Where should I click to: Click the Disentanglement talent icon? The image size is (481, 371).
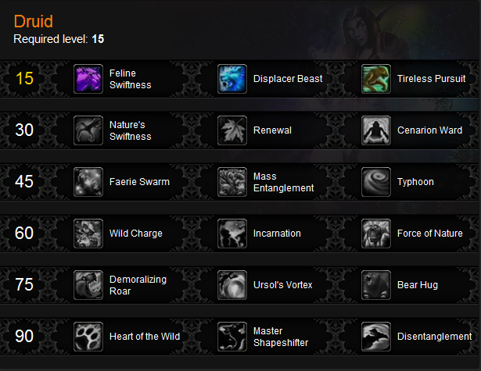pos(376,337)
